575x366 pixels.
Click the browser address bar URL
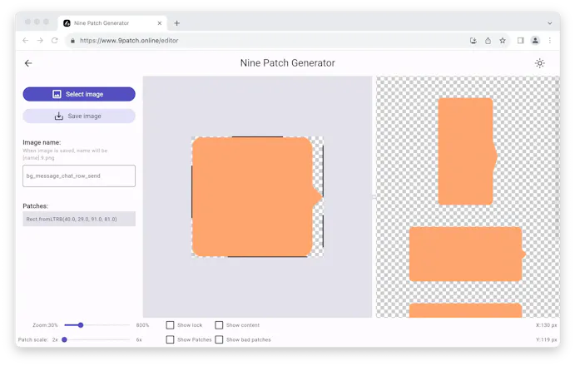pyautogui.click(x=129, y=40)
